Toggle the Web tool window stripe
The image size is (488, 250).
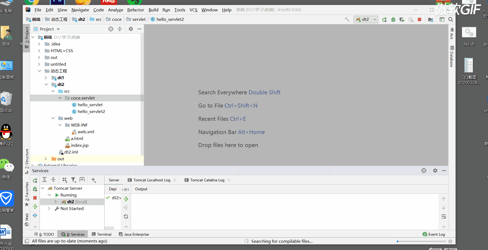[27, 220]
